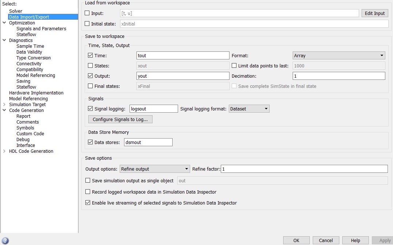393x245 pixels.
Task: Click the Edit Input button
Action: (375, 13)
